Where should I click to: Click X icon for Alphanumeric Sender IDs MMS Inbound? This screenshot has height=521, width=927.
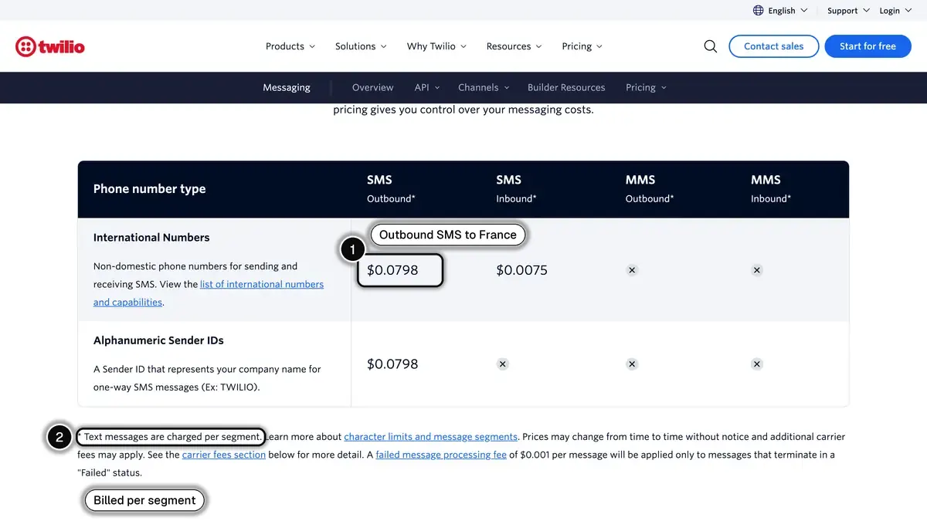click(757, 364)
